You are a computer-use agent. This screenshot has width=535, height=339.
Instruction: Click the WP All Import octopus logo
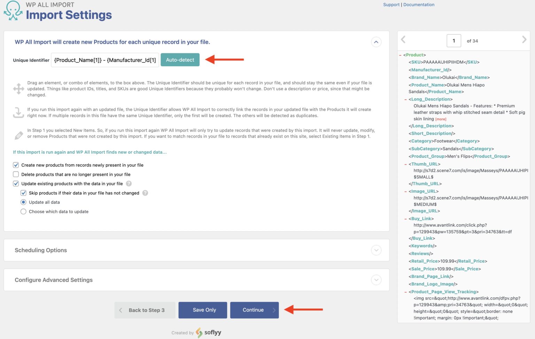pos(13,11)
